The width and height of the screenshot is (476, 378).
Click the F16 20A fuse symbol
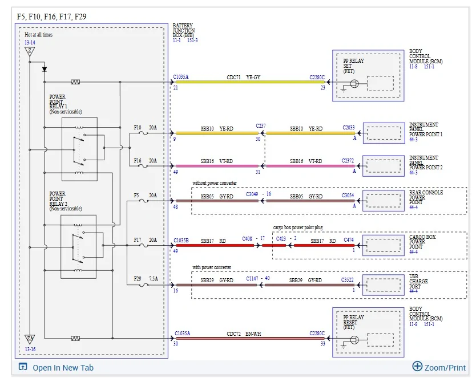[143, 166]
